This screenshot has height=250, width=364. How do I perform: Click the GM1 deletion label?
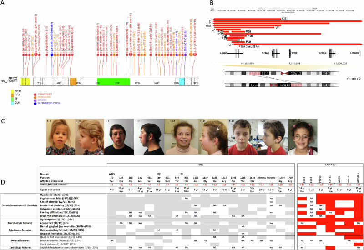tap(209, 26)
